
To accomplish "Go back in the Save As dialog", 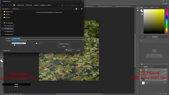I will 3,5.
